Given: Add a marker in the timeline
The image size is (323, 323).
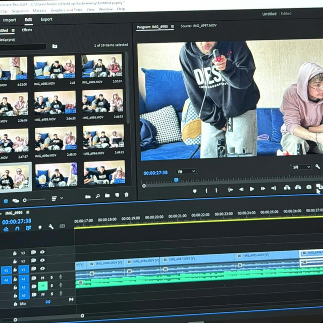Looking at the screenshot, I should pos(40,228).
